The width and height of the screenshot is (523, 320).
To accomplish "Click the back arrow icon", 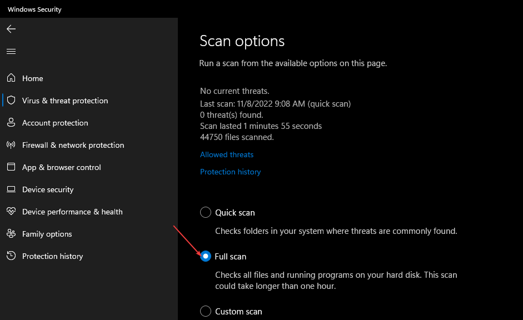I will [11, 29].
